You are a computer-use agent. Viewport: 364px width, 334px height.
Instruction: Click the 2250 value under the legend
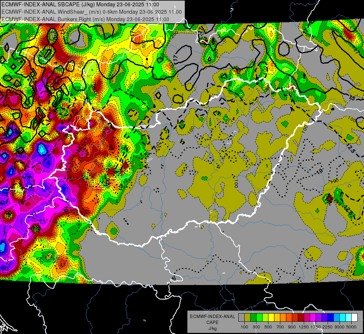coord(328,327)
